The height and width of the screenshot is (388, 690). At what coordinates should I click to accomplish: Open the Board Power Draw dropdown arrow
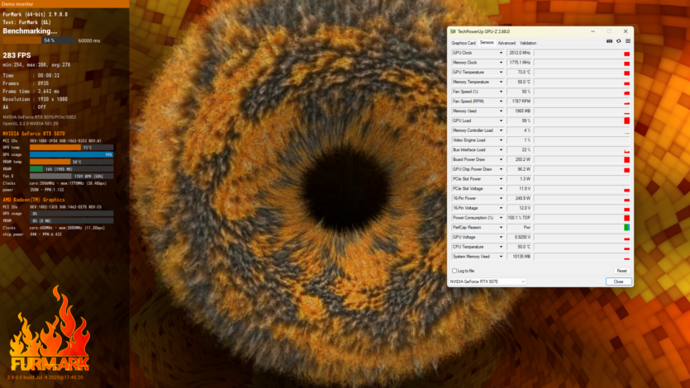tap(501, 159)
